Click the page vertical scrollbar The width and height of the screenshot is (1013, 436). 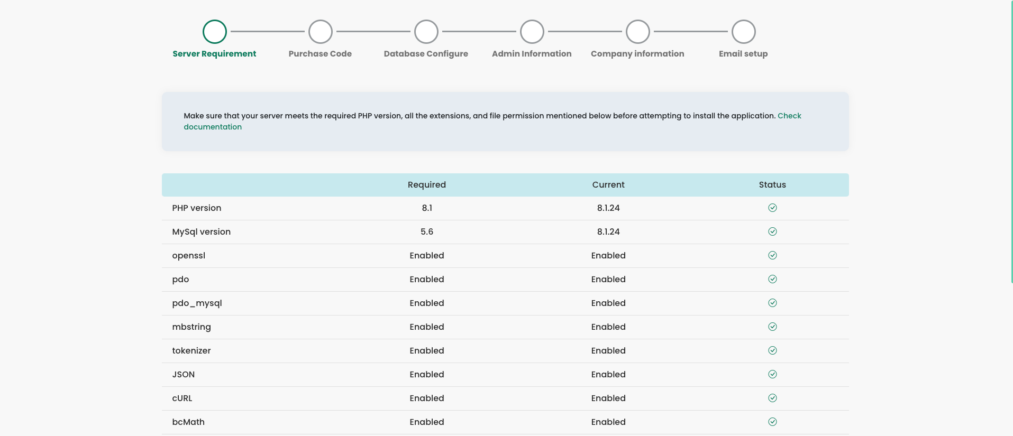coord(1011,142)
